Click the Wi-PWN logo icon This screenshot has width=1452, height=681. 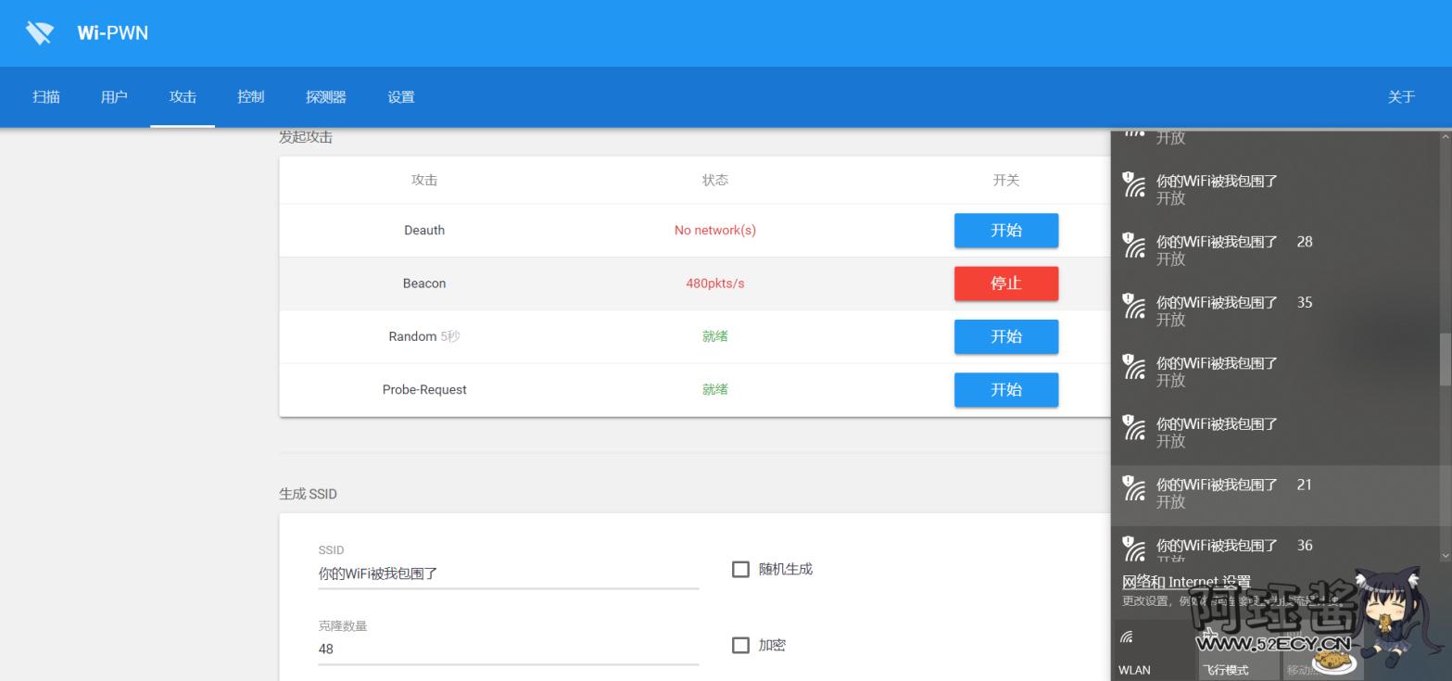coord(40,33)
